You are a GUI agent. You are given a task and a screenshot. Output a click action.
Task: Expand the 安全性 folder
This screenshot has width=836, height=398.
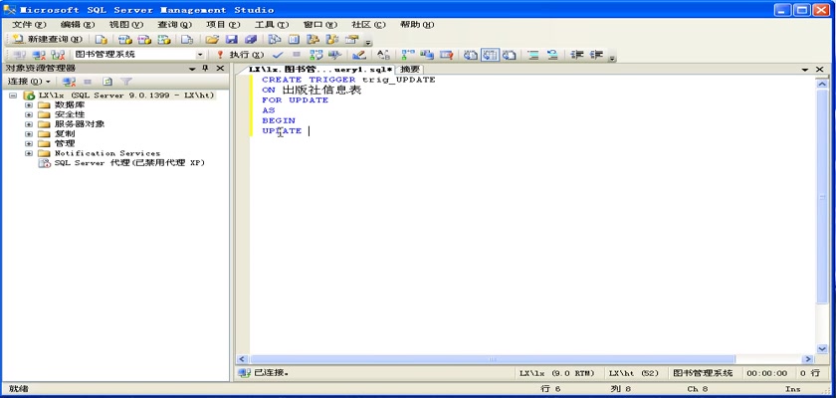coord(28,114)
